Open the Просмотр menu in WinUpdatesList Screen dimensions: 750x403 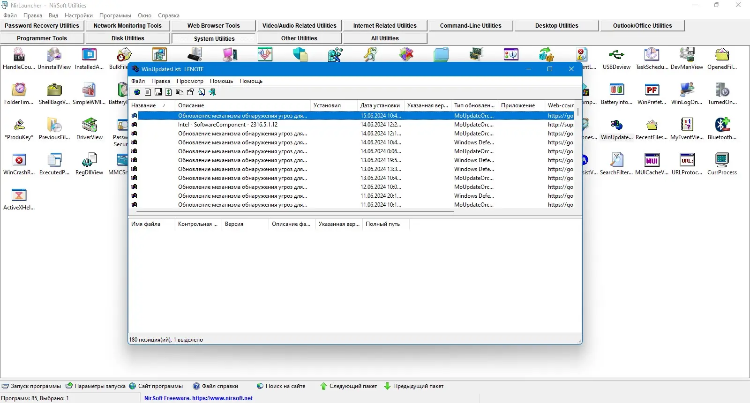[x=190, y=81]
